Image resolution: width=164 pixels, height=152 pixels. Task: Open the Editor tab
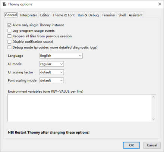[x=45, y=15]
